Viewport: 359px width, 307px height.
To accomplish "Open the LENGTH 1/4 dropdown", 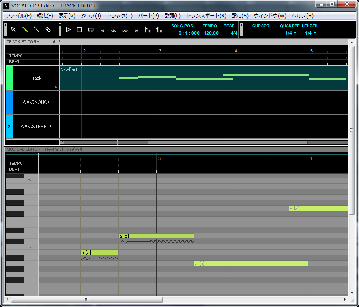I will click(x=310, y=33).
